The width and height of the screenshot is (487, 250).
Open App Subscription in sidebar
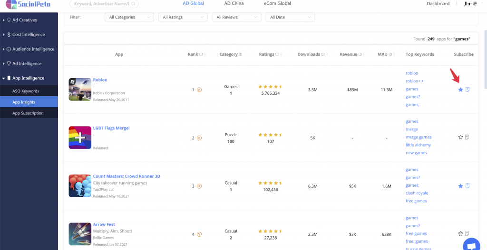(29, 113)
